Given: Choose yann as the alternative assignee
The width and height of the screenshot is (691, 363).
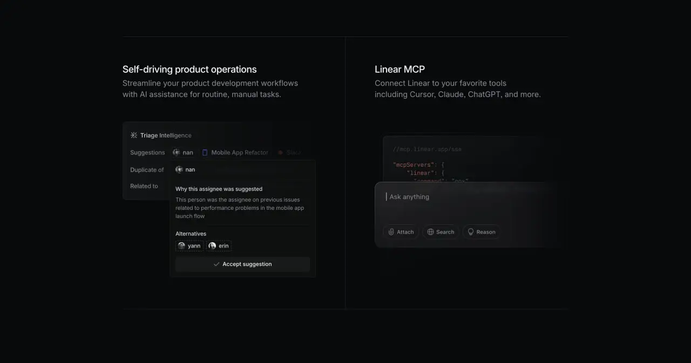Looking at the screenshot, I should click(189, 246).
